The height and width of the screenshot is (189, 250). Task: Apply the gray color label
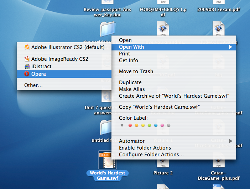[168, 125]
